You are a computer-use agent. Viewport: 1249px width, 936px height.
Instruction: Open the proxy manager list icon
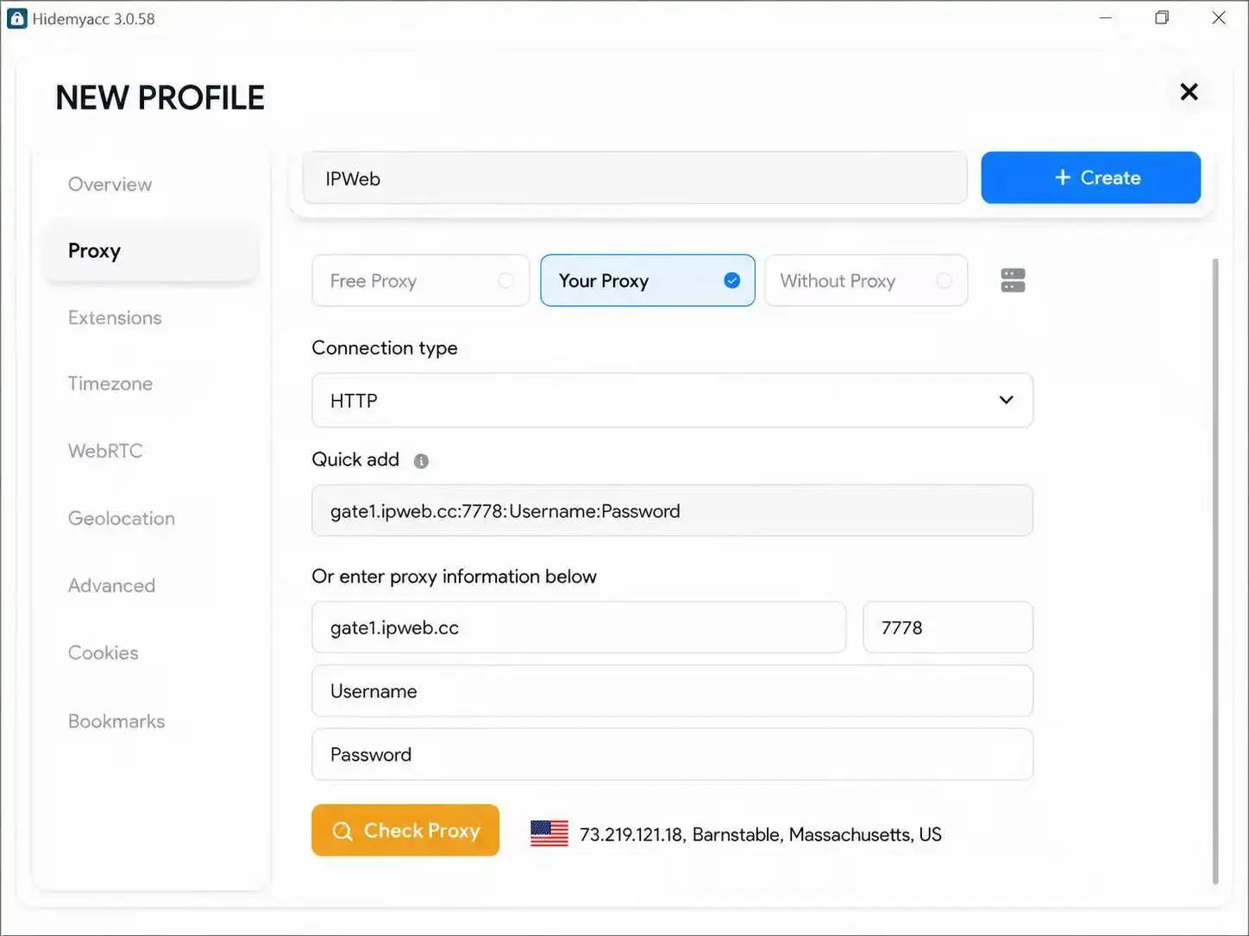point(1013,280)
